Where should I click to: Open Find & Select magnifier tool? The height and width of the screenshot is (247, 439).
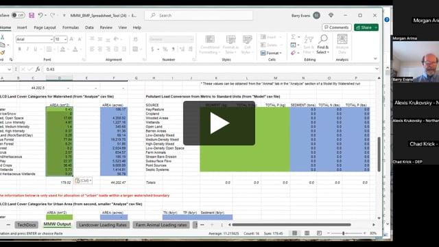tap(323, 44)
